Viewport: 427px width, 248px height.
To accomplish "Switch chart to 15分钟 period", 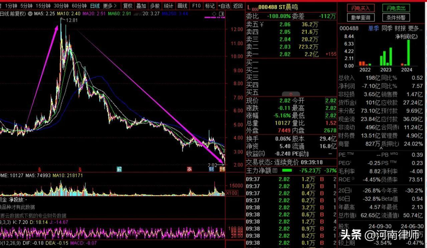I will click(x=43, y=6).
